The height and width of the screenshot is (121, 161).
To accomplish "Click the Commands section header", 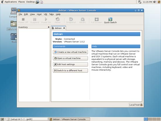I will [x=71, y=46].
